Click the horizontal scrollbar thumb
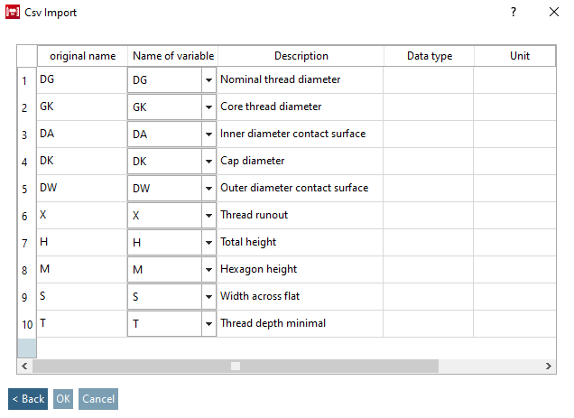Viewport: 574px width, 418px height. 235,366
